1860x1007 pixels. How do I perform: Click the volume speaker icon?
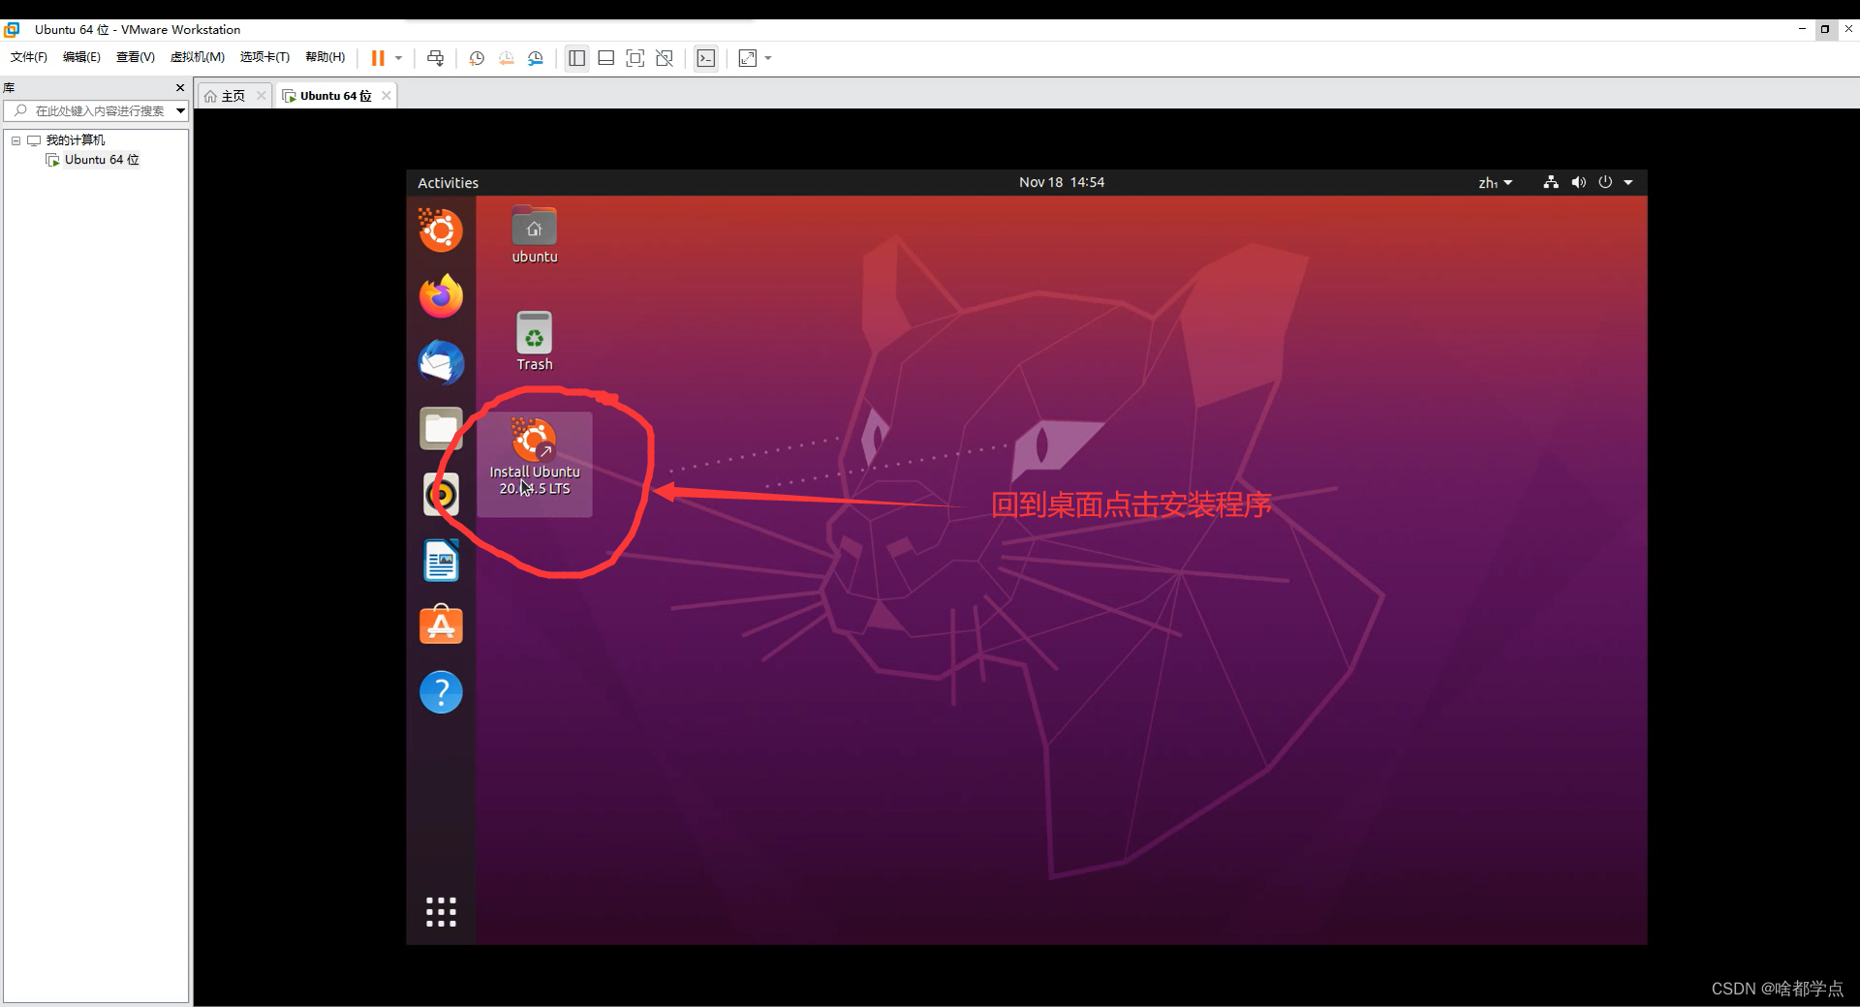click(1579, 182)
